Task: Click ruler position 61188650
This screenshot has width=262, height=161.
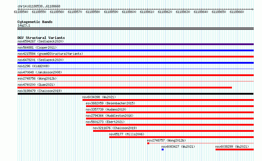Action: [219, 12]
